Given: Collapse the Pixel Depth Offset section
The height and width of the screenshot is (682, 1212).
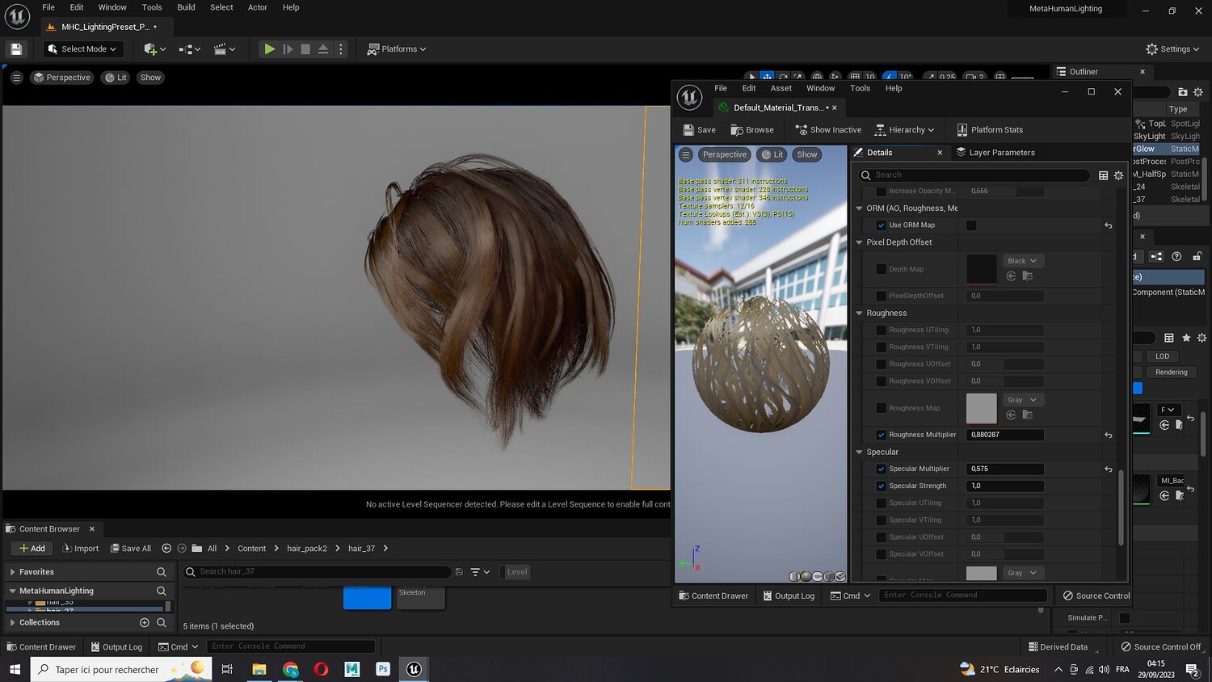Looking at the screenshot, I should 859,242.
